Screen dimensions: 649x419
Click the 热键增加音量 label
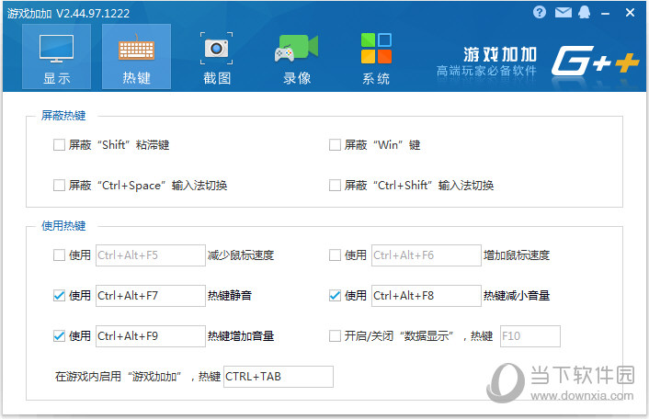pos(241,336)
